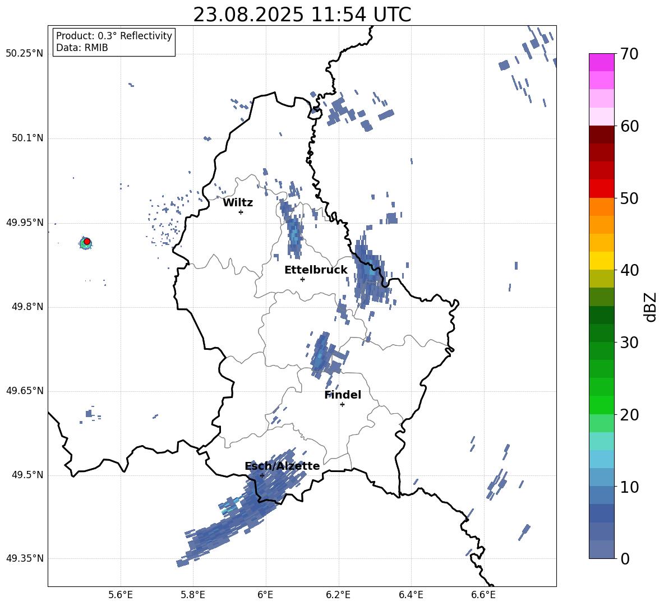Click the 49.35°N latitude label
The width and height of the screenshot is (664, 606).
coord(25,558)
